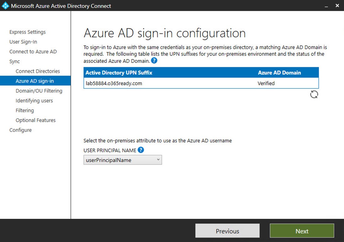This screenshot has height=242, width=344.
Task: Click the refresh icon below the UPN table
Action: (x=314, y=94)
